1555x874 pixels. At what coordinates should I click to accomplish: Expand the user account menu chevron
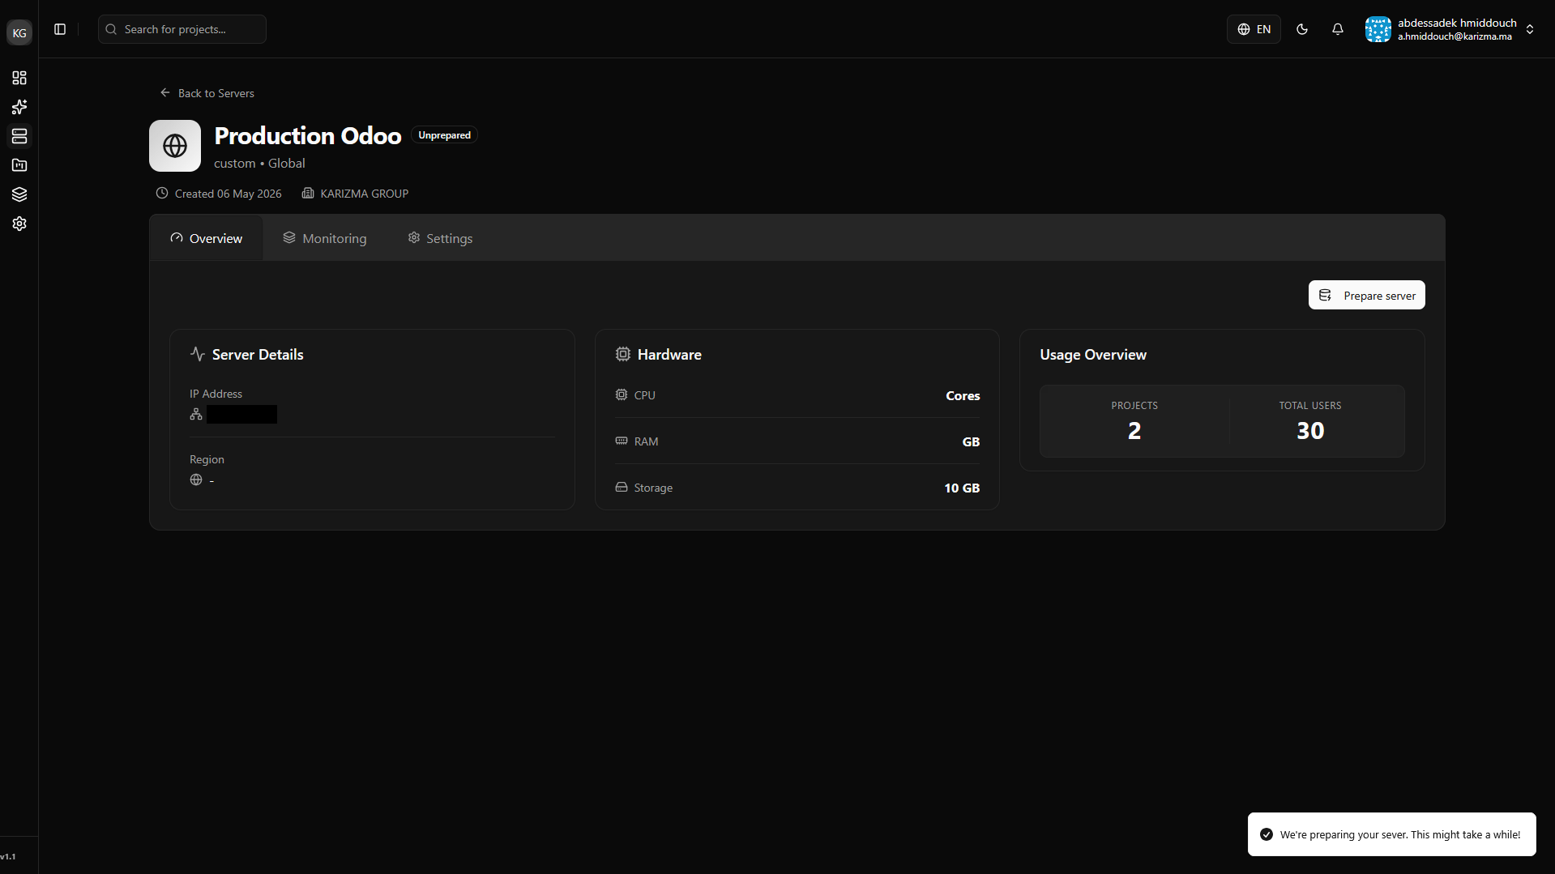pyautogui.click(x=1530, y=29)
